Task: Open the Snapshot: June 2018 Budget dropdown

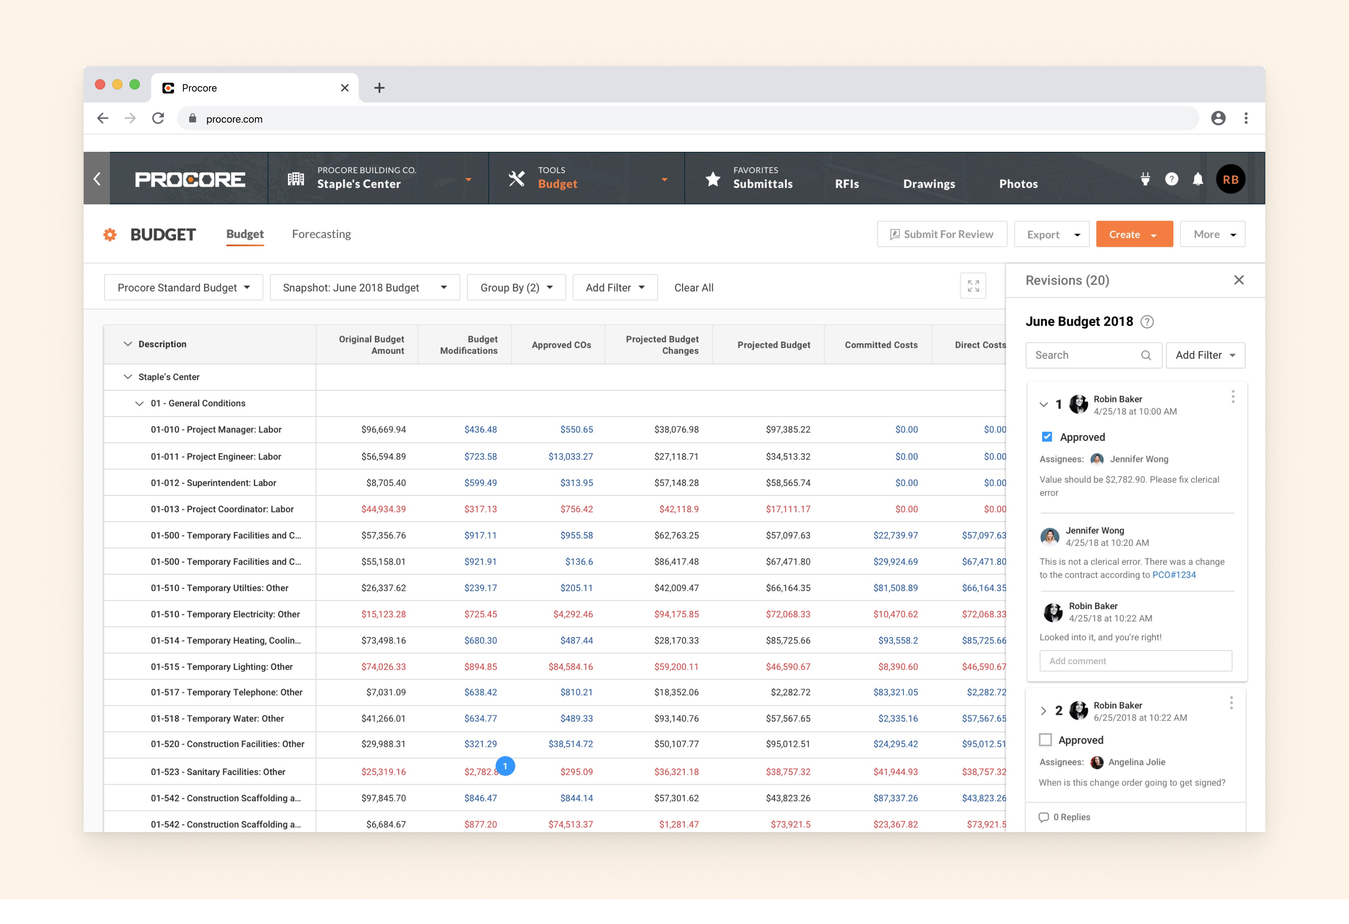Action: click(365, 288)
